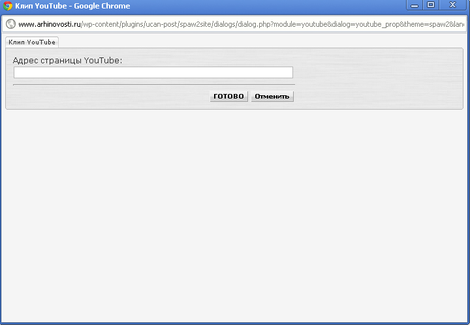Click the Отменить button
This screenshot has height=325, width=470.
tap(272, 96)
